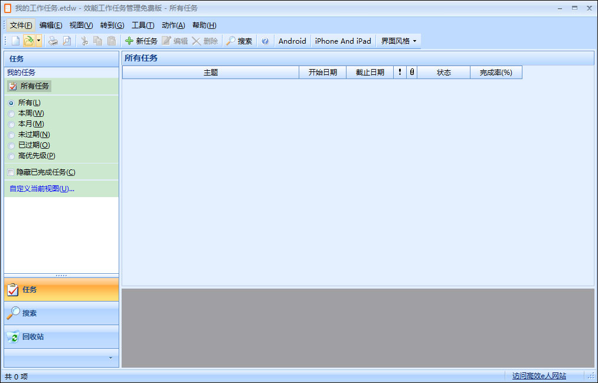This screenshot has width=598, height=383.
Task: Switch to the 搜索 navigation pane
Action: [x=61, y=313]
